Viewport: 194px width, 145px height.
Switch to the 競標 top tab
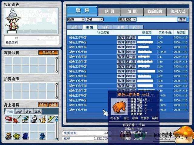click(132, 11)
